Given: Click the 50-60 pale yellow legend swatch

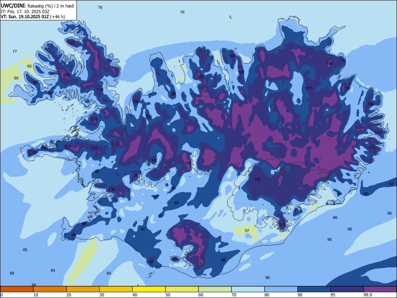Looking at the screenshot, I should tap(182, 289).
